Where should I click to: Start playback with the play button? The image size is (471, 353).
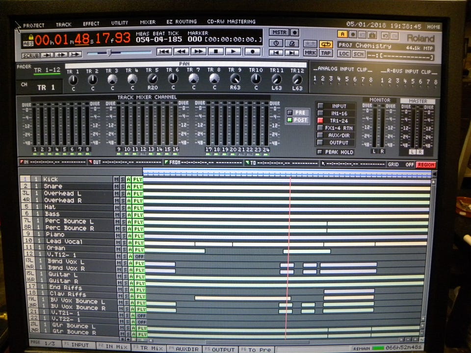coord(234,51)
